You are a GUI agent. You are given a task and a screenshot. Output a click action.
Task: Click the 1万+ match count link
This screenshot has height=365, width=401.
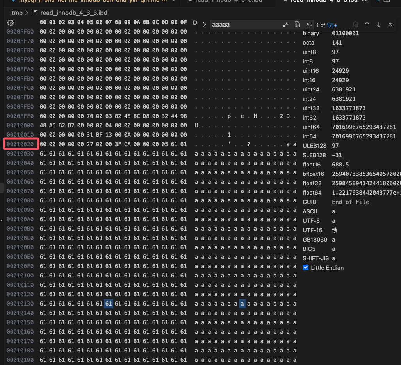coord(332,25)
